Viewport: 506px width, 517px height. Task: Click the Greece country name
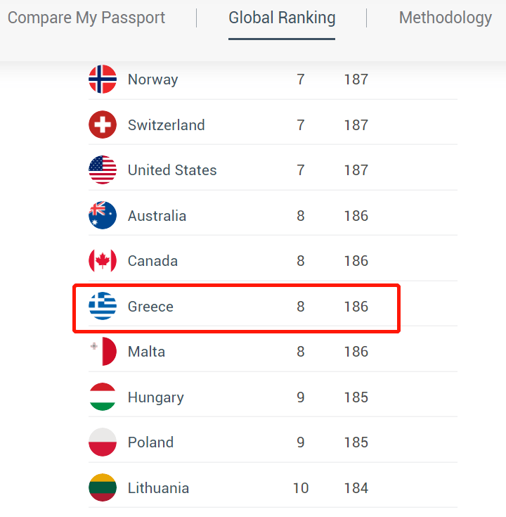click(x=150, y=307)
